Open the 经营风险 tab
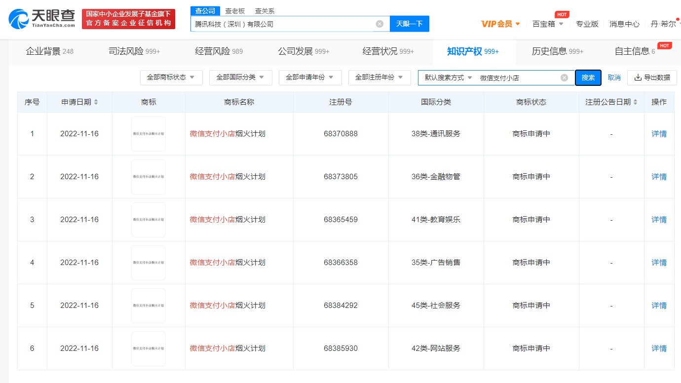 point(219,51)
